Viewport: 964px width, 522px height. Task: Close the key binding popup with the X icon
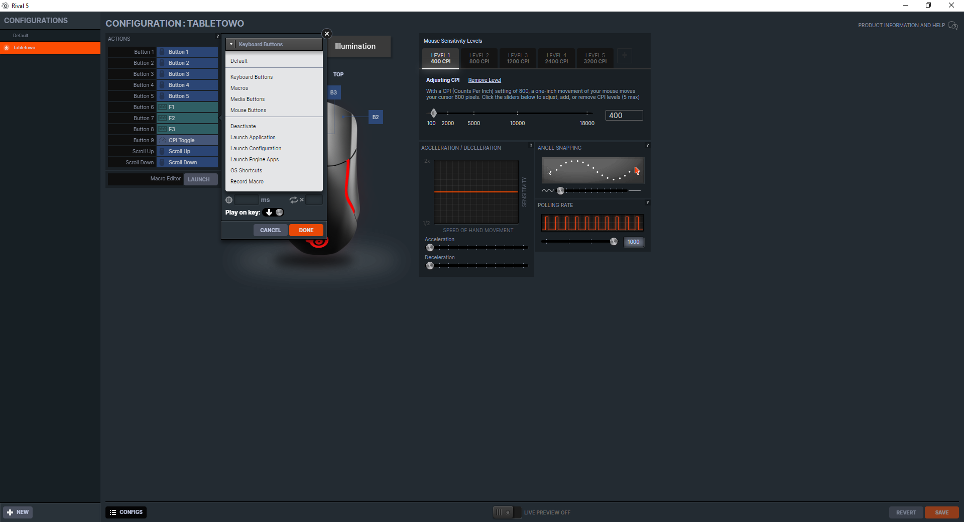pos(327,34)
